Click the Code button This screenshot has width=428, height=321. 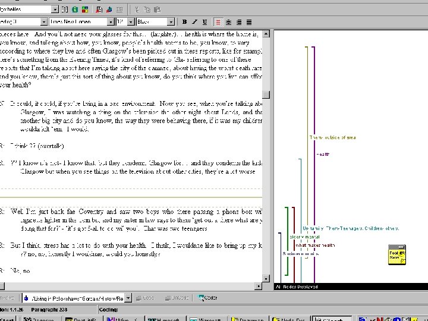click(145, 298)
